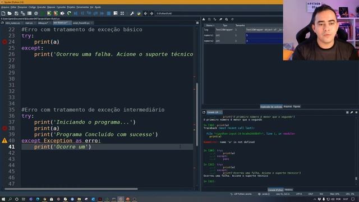Open the Executar menu

42,7
